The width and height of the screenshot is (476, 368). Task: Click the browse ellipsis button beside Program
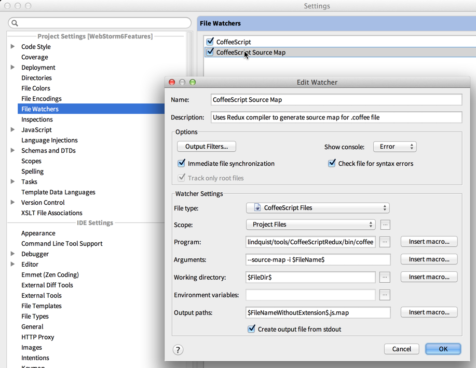(x=385, y=242)
